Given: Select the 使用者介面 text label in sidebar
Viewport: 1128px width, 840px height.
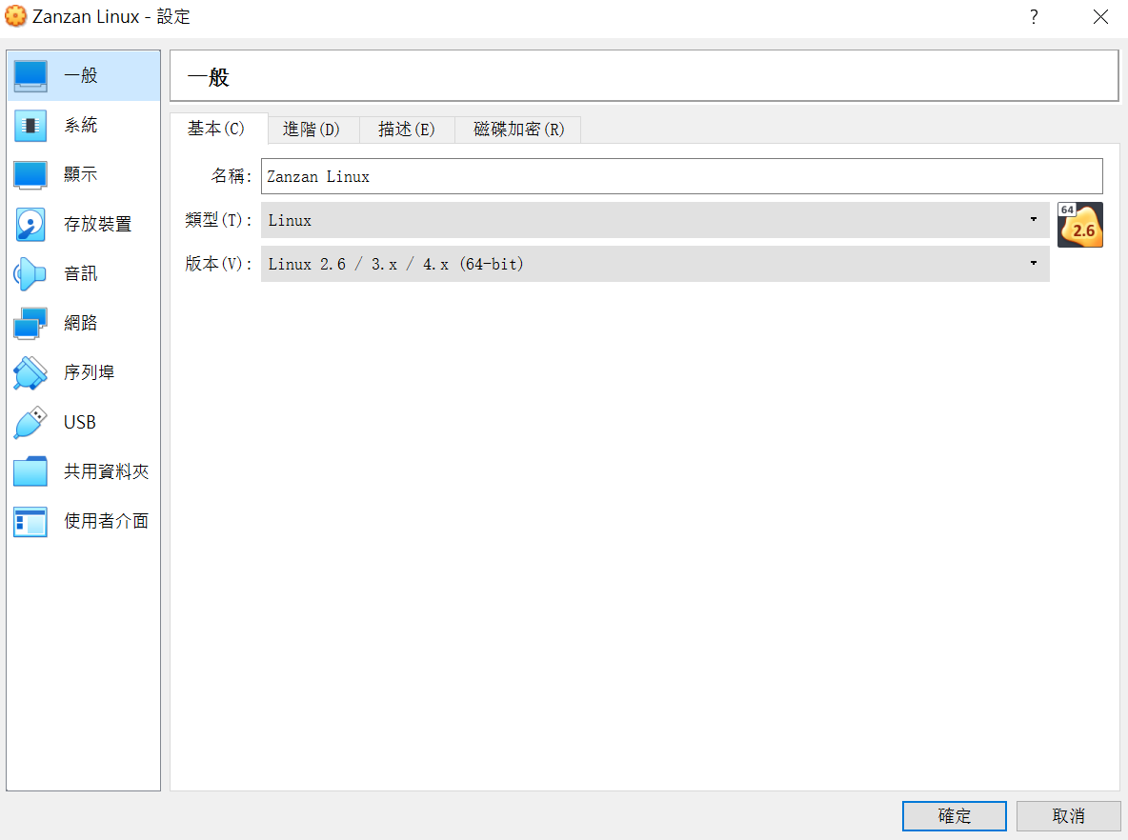Looking at the screenshot, I should pyautogui.click(x=107, y=521).
